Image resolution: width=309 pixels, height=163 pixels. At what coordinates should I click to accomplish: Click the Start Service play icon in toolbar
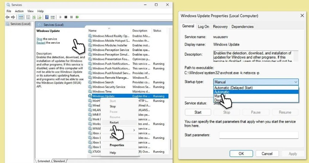[x=60, y=17]
